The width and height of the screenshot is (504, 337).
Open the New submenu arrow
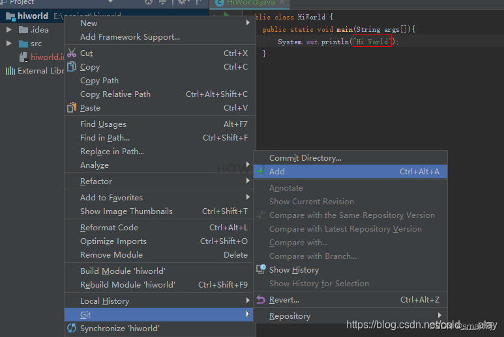click(248, 23)
